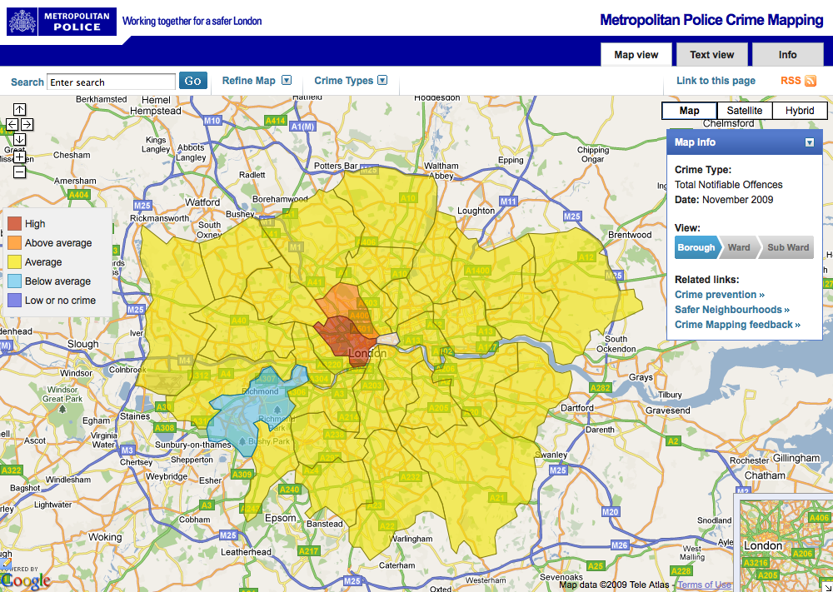Pan the map down with the arrow

(19, 140)
